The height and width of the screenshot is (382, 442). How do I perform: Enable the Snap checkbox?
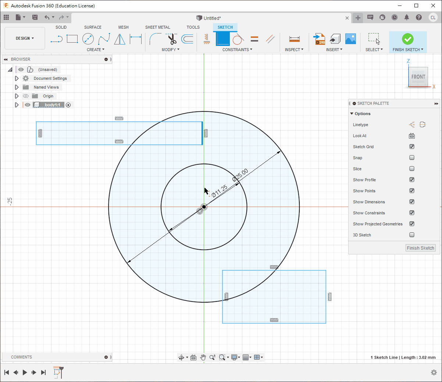point(412,158)
